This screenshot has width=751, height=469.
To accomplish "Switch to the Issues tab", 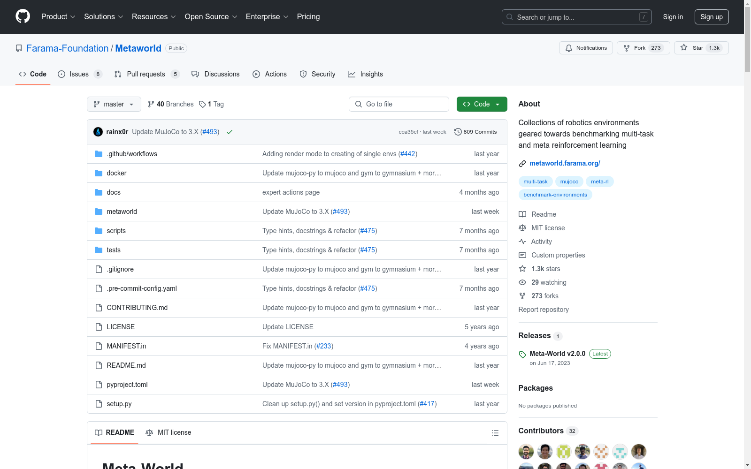I will 80,74.
